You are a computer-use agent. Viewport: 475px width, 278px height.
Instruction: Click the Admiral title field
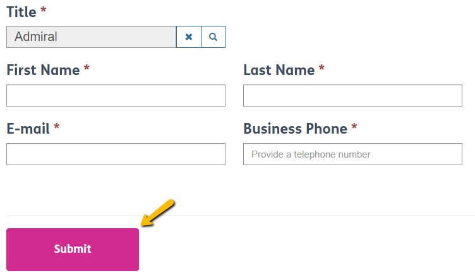[91, 37]
